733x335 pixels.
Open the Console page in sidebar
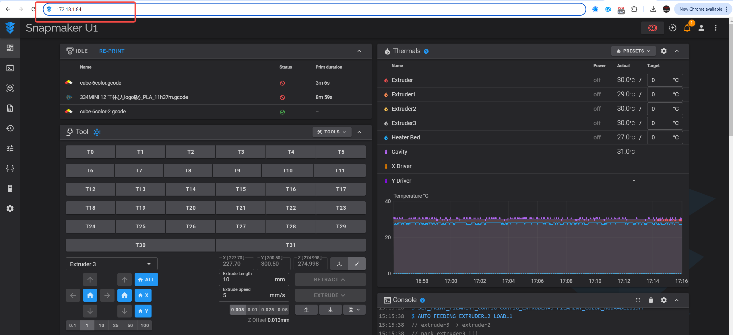click(x=10, y=68)
